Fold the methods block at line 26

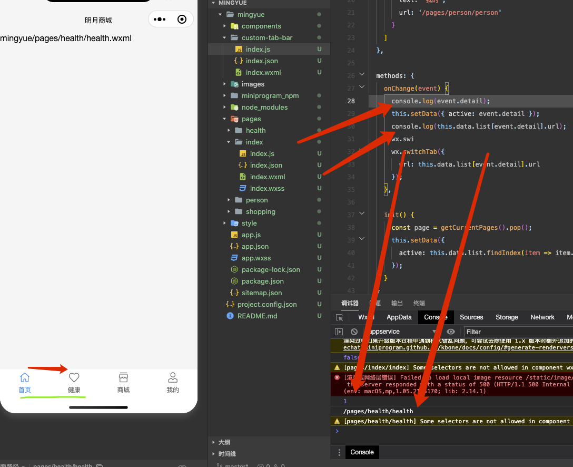[x=362, y=75]
